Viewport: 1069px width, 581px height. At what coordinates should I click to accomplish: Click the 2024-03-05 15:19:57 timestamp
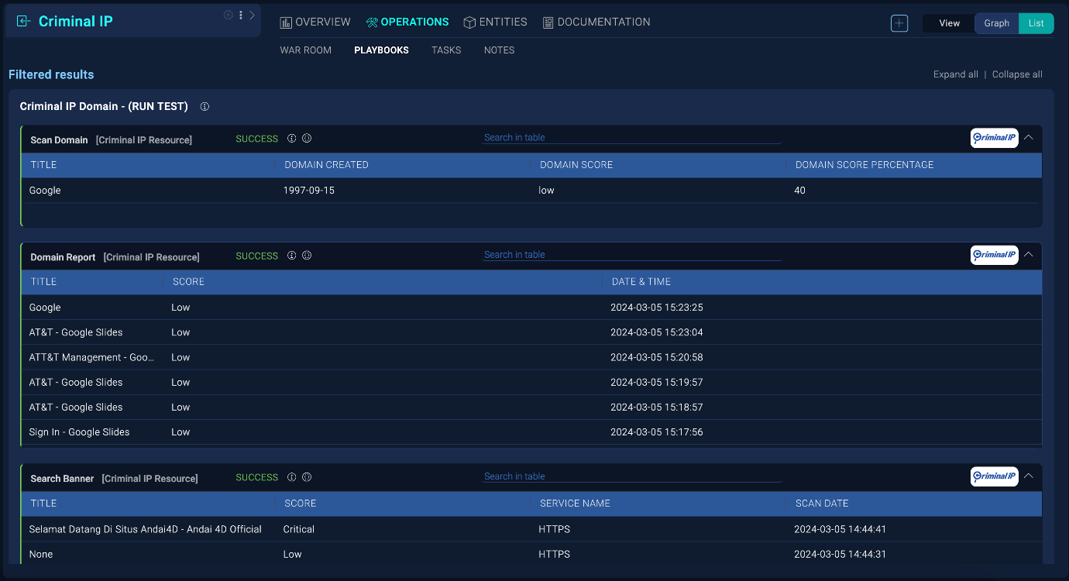(x=657, y=382)
